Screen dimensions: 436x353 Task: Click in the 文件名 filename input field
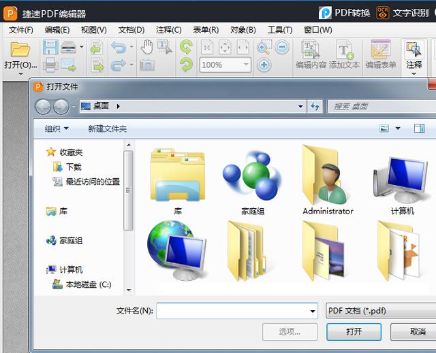[x=237, y=311]
